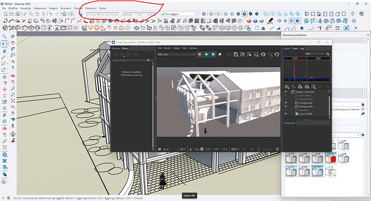371x201 pixels.
Task: Click the red cube icon in second toolbar row
Action: coord(249,21)
